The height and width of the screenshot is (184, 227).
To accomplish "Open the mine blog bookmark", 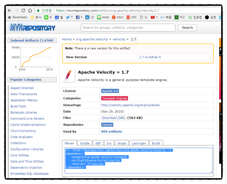I will pyautogui.click(x=103, y=17).
